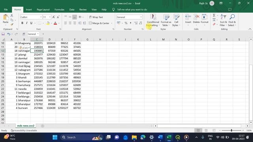253x142 pixels.
Task: Open Cell Styles gallery
Action: pyautogui.click(x=176, y=20)
